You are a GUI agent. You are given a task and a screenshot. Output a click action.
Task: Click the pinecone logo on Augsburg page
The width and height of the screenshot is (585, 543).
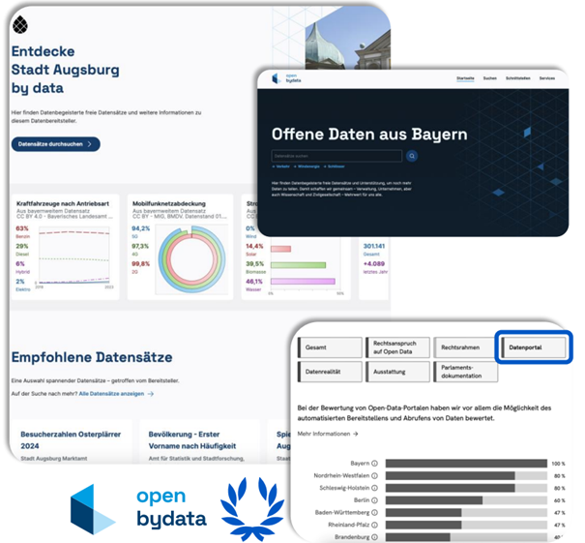(20, 25)
